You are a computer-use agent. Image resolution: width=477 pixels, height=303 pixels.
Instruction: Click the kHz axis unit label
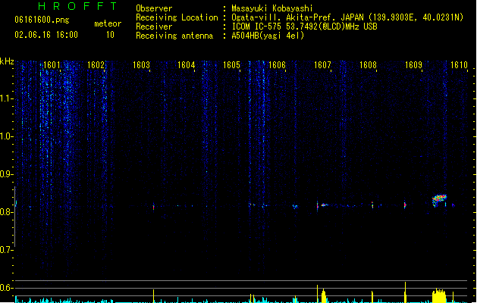pyautogui.click(x=7, y=61)
